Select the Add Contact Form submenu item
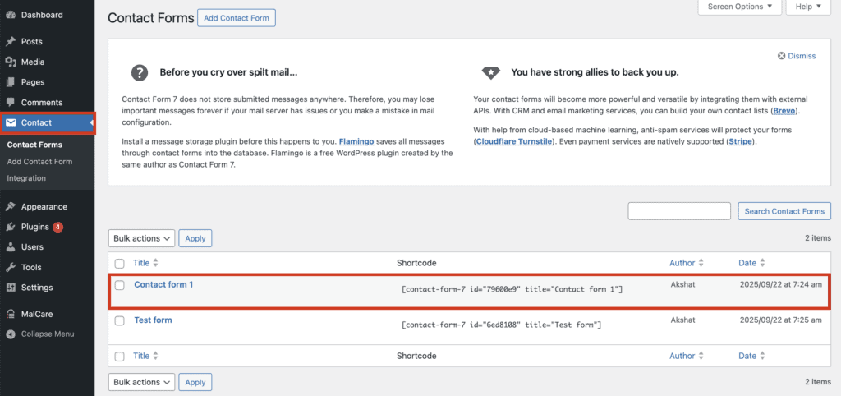841x396 pixels. point(39,162)
